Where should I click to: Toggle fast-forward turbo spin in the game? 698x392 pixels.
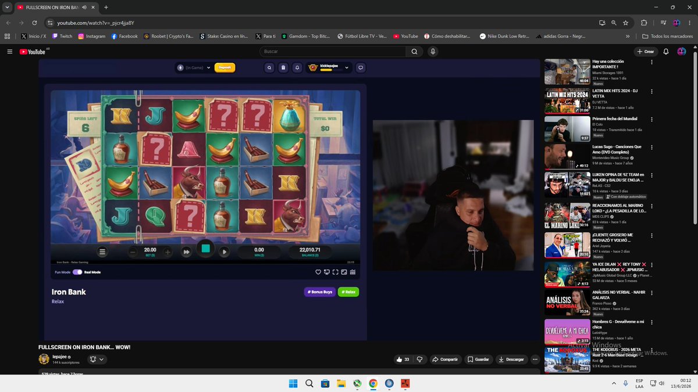point(186,252)
